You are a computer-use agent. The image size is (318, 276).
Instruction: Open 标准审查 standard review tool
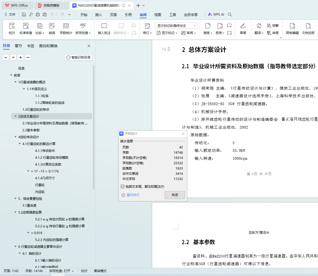[x=26, y=29]
